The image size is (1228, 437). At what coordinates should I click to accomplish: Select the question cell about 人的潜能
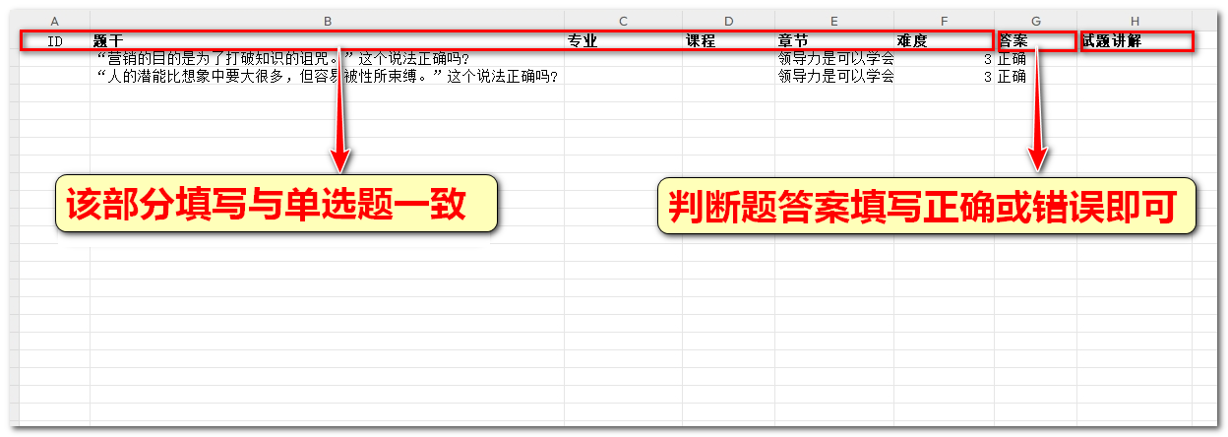point(327,76)
